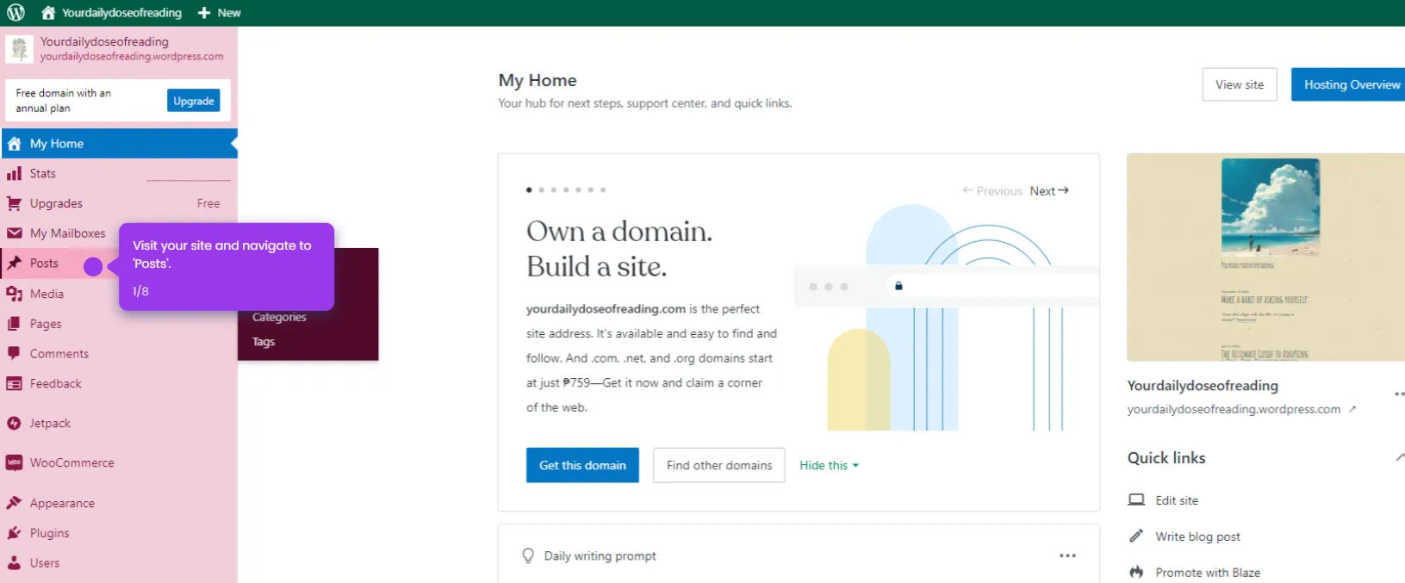Click the New link in top bar
Image resolution: width=1405 pixels, height=583 pixels.
click(x=219, y=13)
